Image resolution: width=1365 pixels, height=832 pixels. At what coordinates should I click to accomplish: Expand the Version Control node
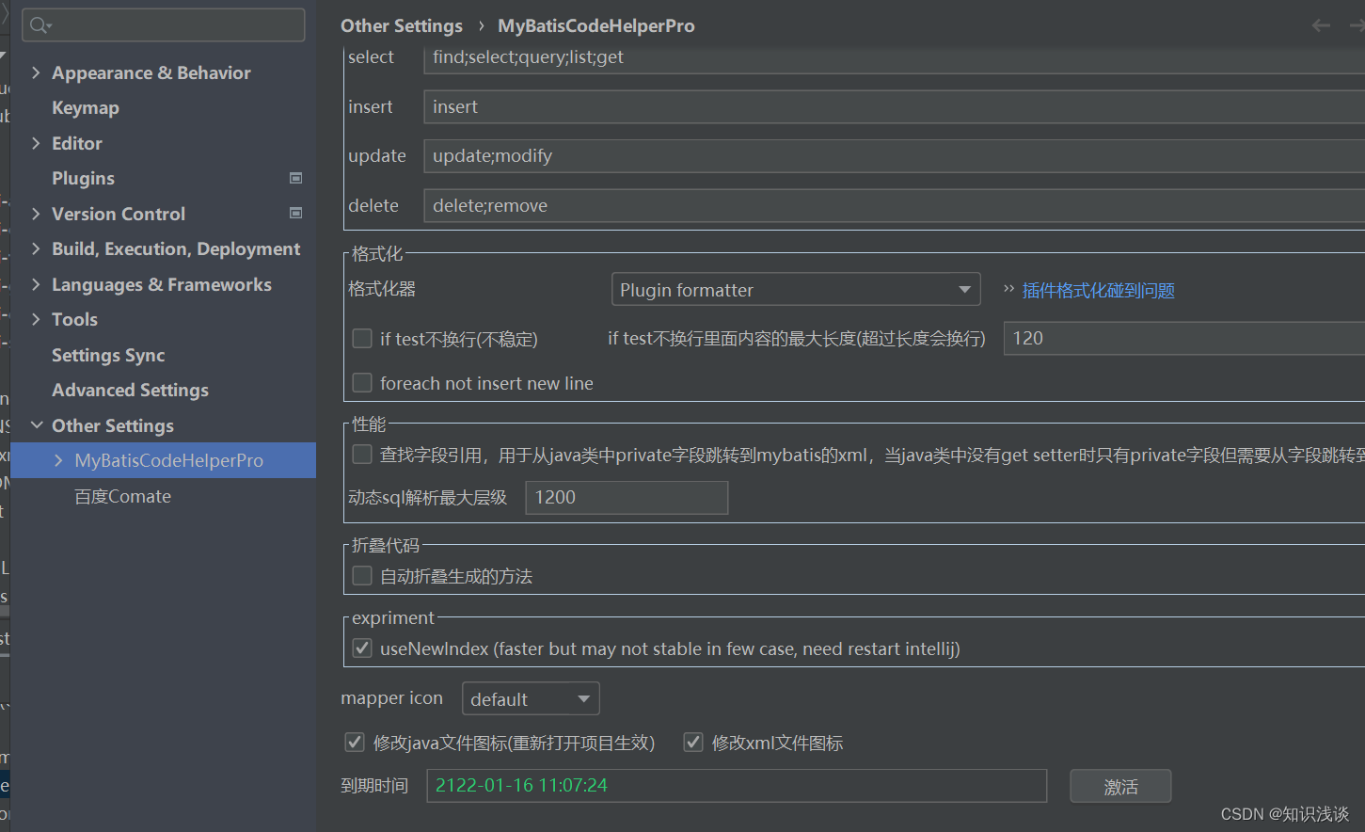click(x=36, y=214)
